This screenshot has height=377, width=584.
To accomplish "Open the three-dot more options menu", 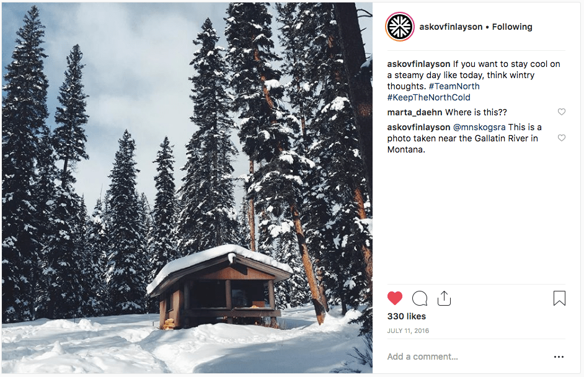I will click(559, 357).
